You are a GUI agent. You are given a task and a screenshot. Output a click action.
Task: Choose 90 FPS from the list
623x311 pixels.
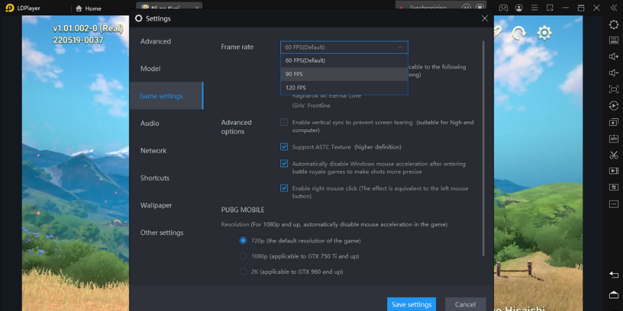click(x=344, y=74)
